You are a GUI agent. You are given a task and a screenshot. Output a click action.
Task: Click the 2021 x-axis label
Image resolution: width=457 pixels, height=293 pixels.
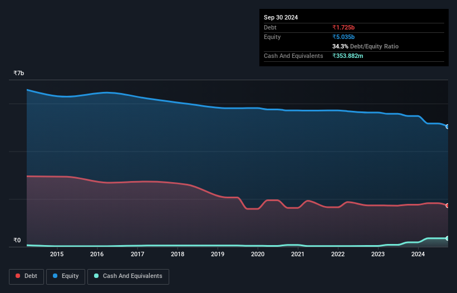[298, 254]
